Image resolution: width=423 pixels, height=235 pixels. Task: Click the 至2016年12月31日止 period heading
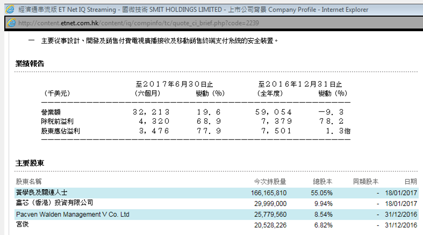[300, 84]
